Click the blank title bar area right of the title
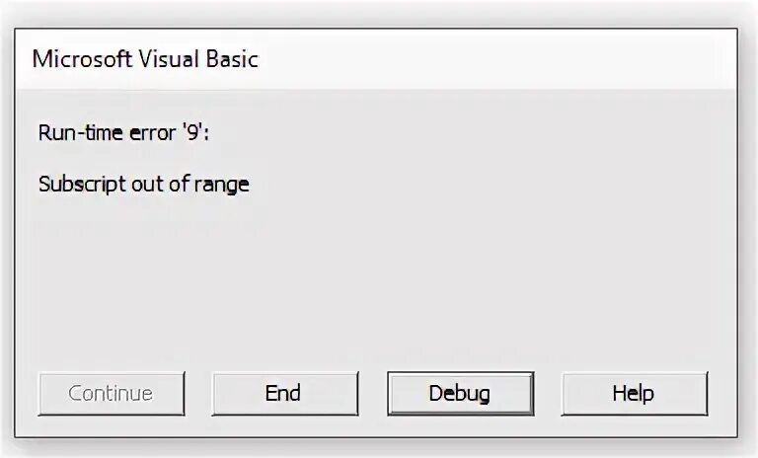This screenshot has height=458, width=758. pos(493,58)
